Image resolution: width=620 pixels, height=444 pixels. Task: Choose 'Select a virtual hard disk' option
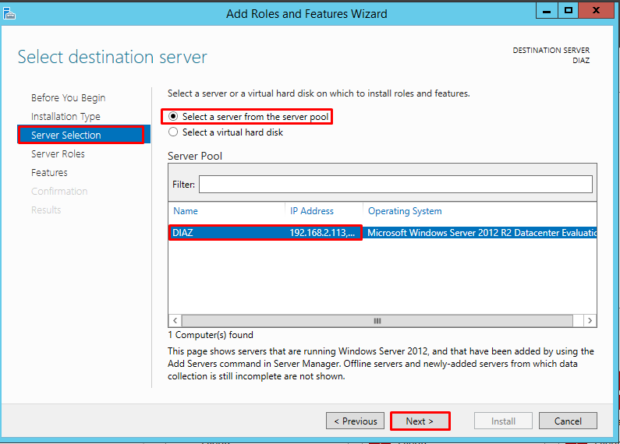(173, 132)
